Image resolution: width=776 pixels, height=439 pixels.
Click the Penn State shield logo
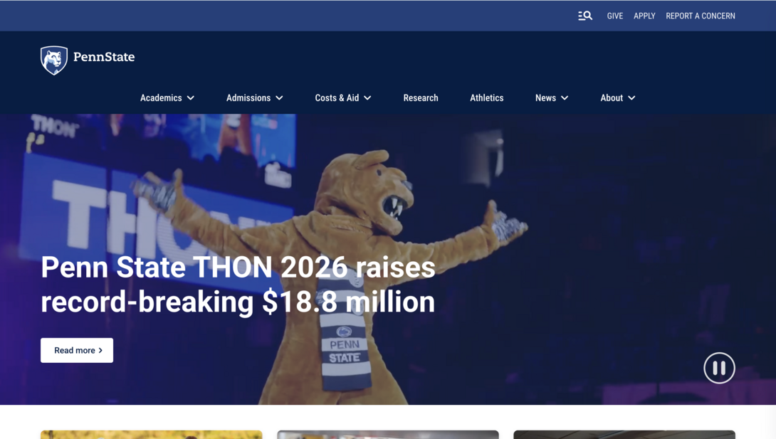[x=54, y=60]
